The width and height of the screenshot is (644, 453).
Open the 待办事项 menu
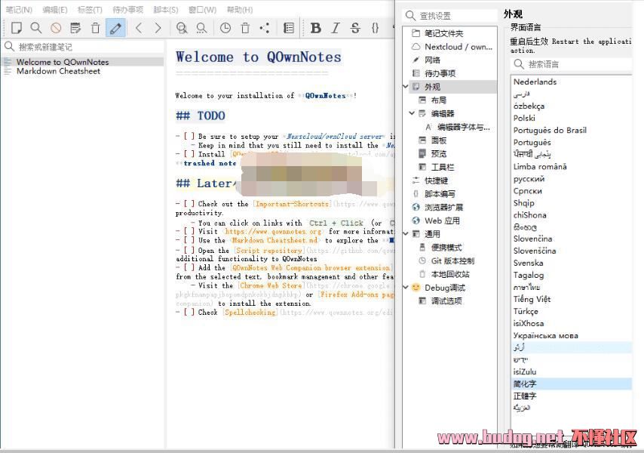[x=127, y=10]
